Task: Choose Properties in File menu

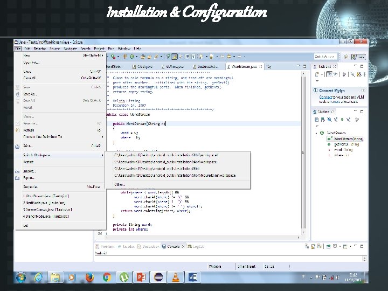Action: [60, 187]
